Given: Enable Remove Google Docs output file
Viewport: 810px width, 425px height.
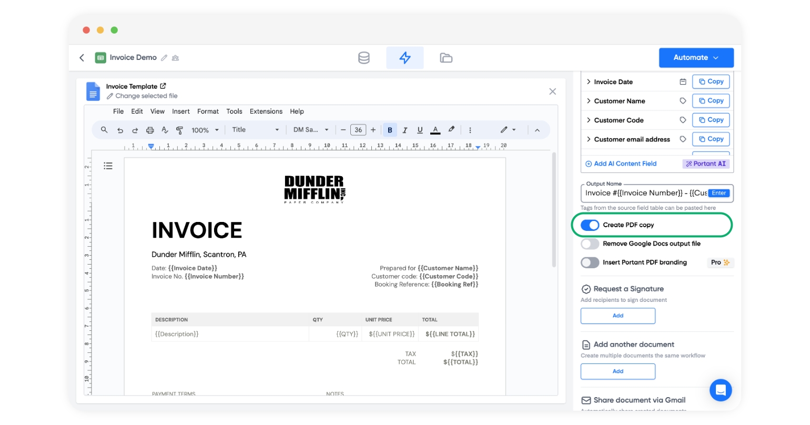Looking at the screenshot, I should [x=590, y=244].
